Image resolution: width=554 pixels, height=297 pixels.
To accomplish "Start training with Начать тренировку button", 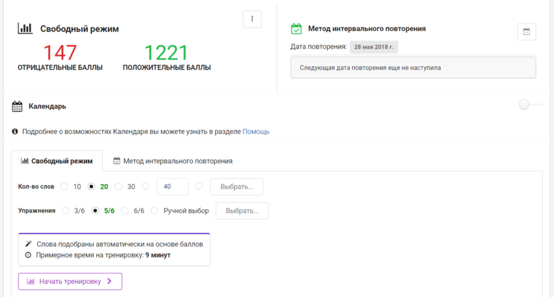I will [70, 281].
